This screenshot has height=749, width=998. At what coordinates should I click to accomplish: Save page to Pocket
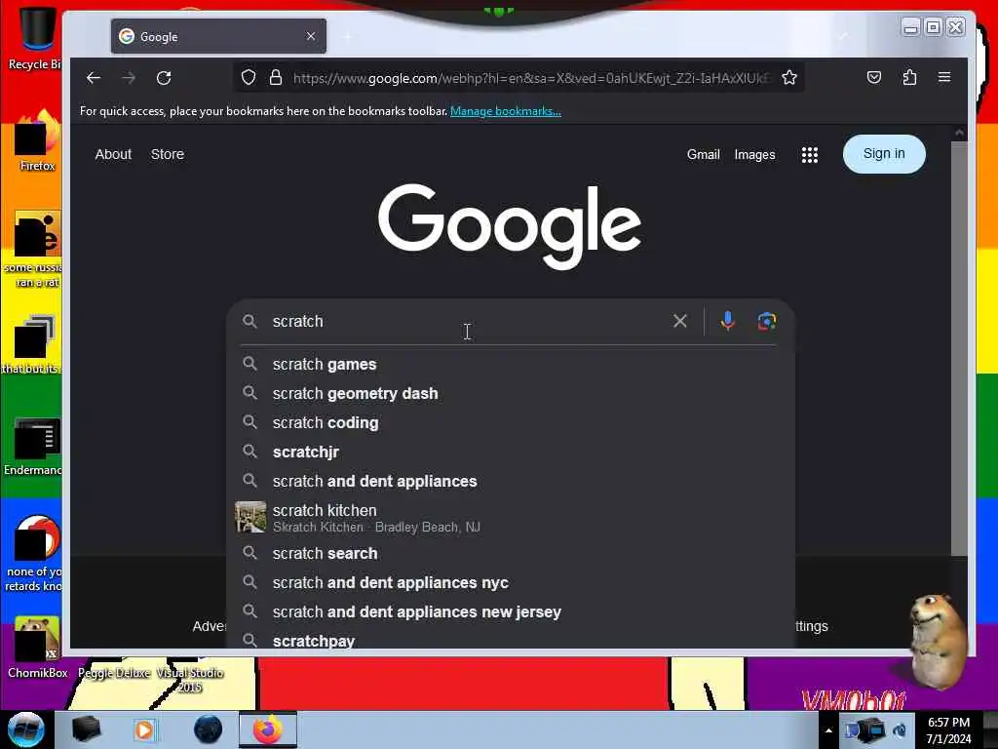(x=874, y=77)
